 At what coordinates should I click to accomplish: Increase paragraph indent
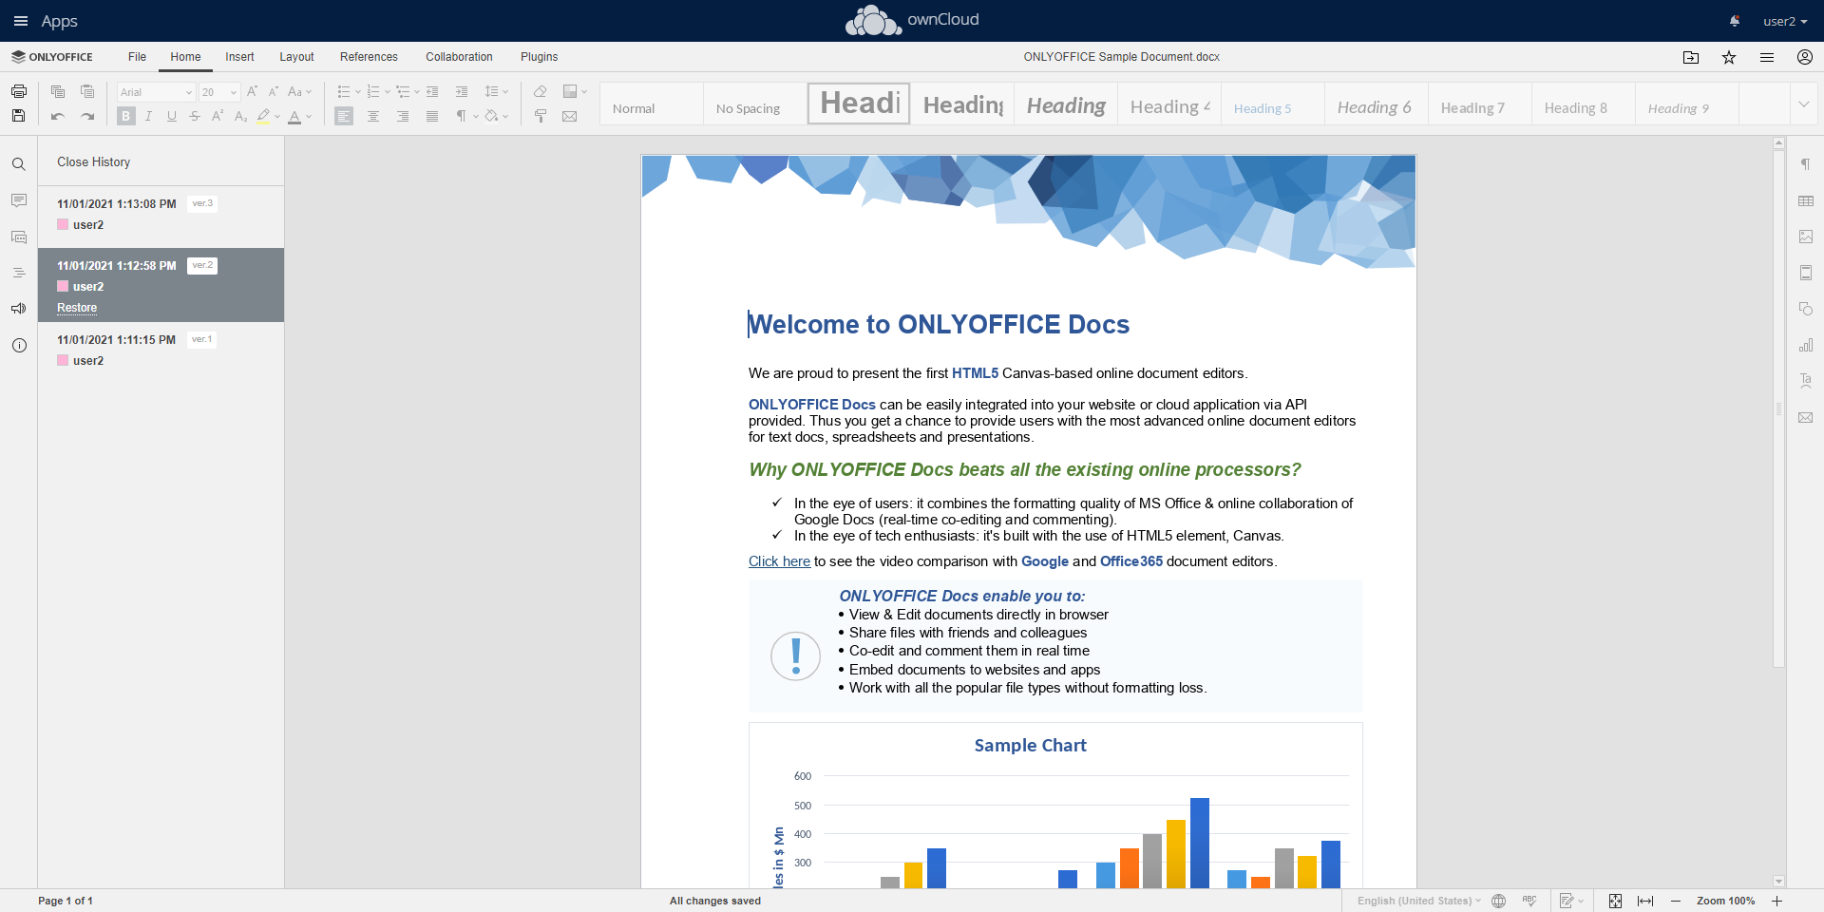click(462, 91)
